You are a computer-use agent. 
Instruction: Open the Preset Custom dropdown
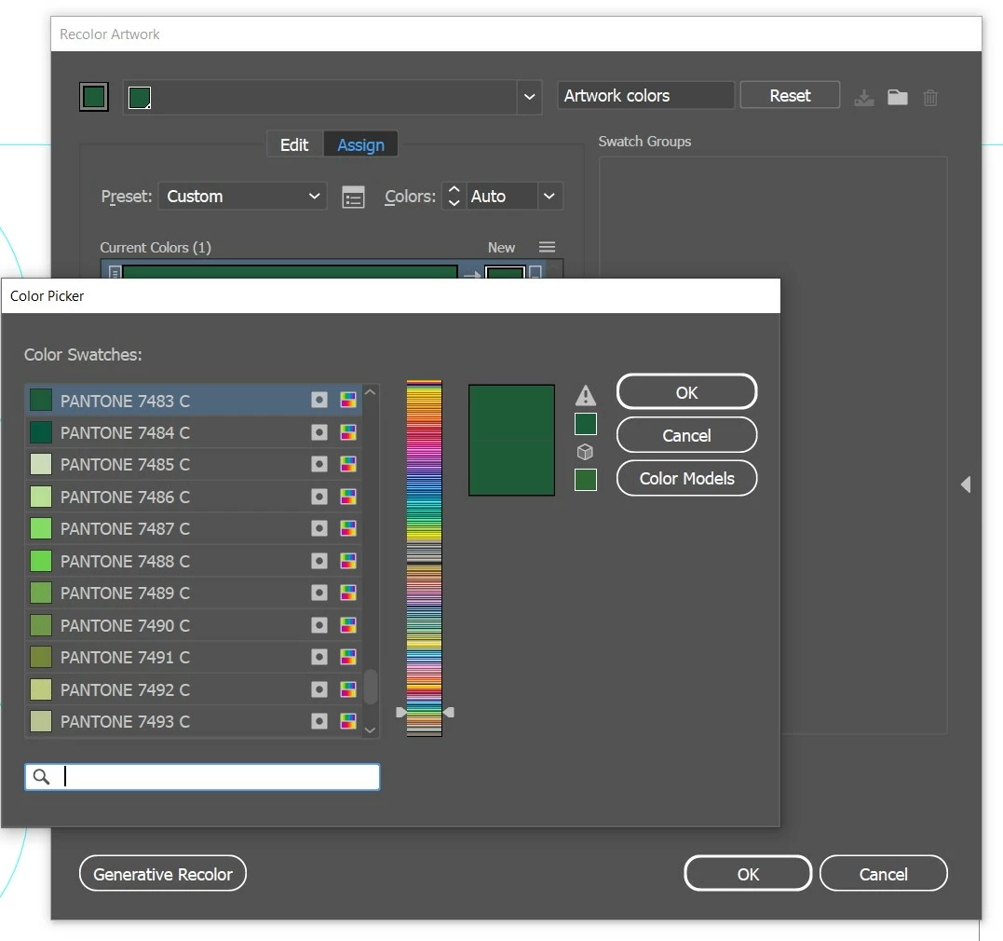click(242, 196)
